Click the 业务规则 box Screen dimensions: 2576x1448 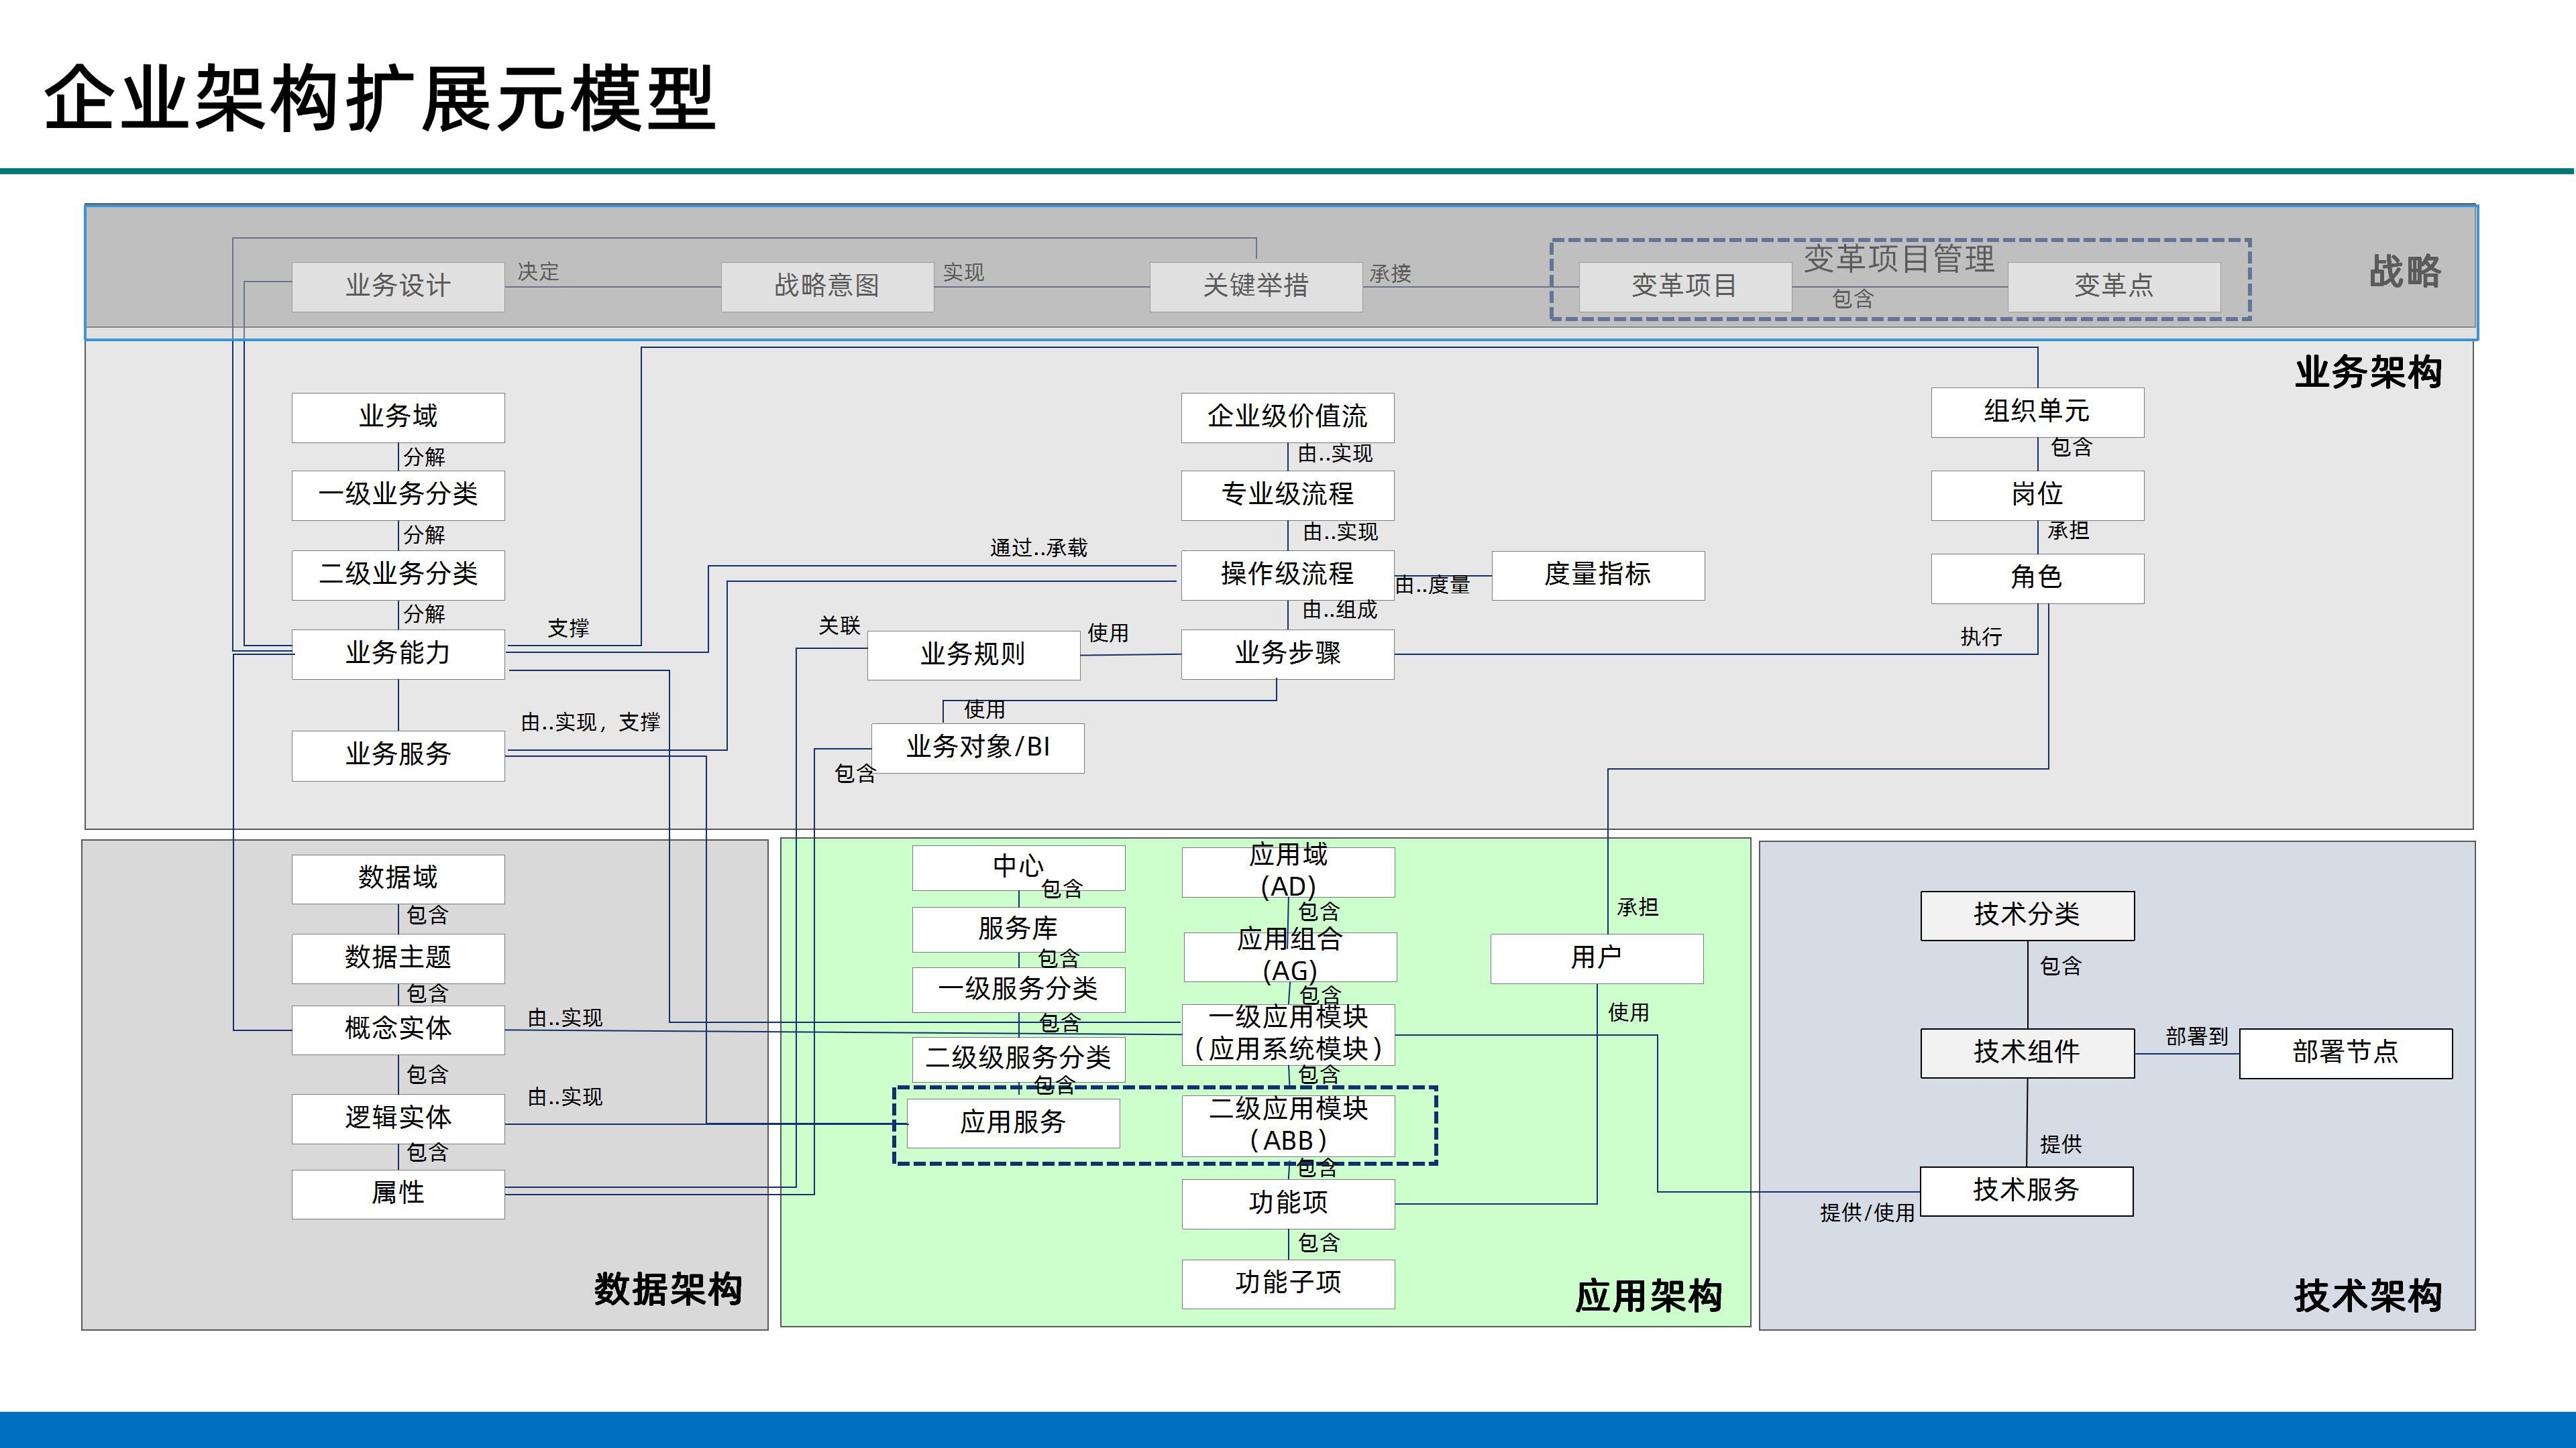973,654
